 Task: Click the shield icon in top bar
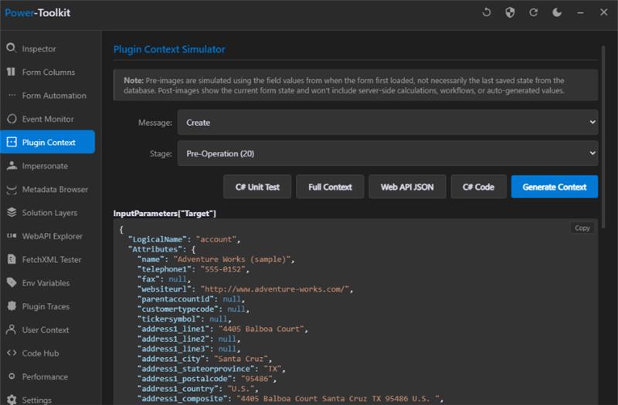coord(510,12)
